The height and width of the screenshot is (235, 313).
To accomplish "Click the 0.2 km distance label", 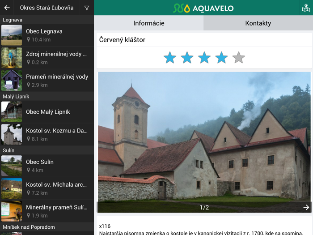I will click(39, 62).
